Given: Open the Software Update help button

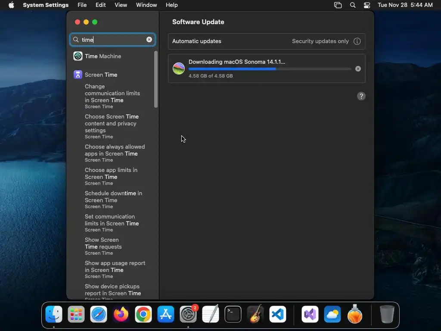Looking at the screenshot, I should [361, 96].
